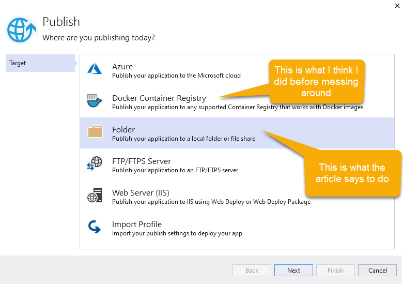Click 'Where are you publishing today?' subtitle
403x284 pixels.
click(99, 38)
